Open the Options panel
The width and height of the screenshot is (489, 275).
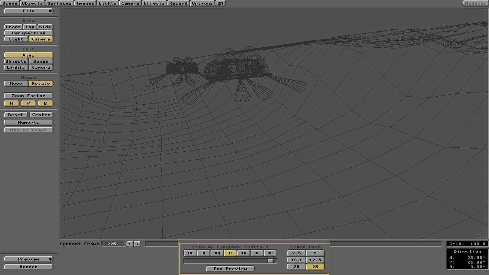tap(202, 3)
